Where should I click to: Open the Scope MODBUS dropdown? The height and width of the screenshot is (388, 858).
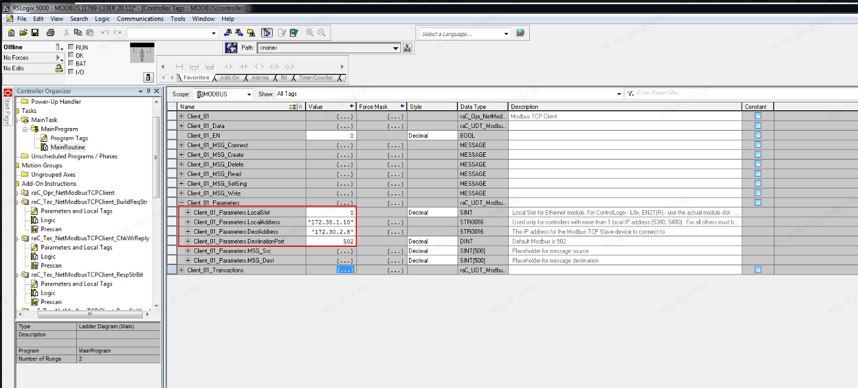pos(249,95)
